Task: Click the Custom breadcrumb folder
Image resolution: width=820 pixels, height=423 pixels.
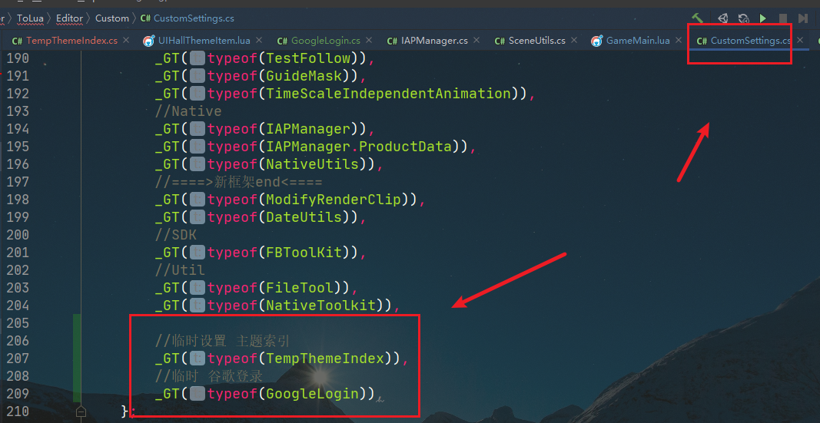Action: coord(112,18)
